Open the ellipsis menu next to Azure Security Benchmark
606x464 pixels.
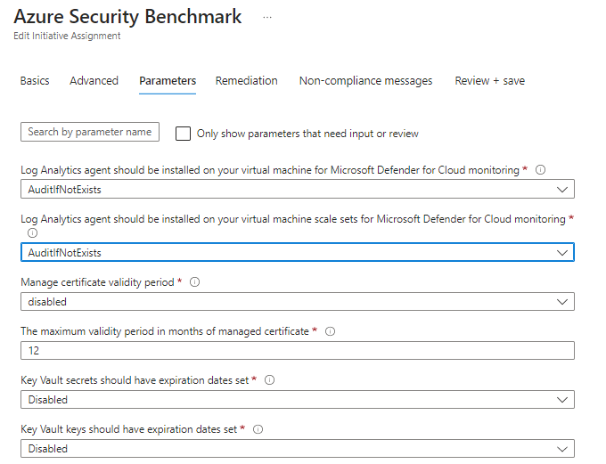[267, 18]
